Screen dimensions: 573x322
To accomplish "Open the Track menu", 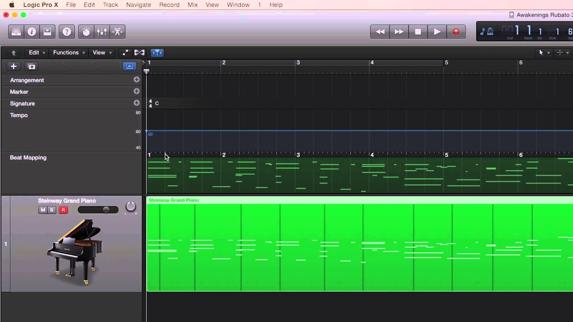I will (x=111, y=4).
